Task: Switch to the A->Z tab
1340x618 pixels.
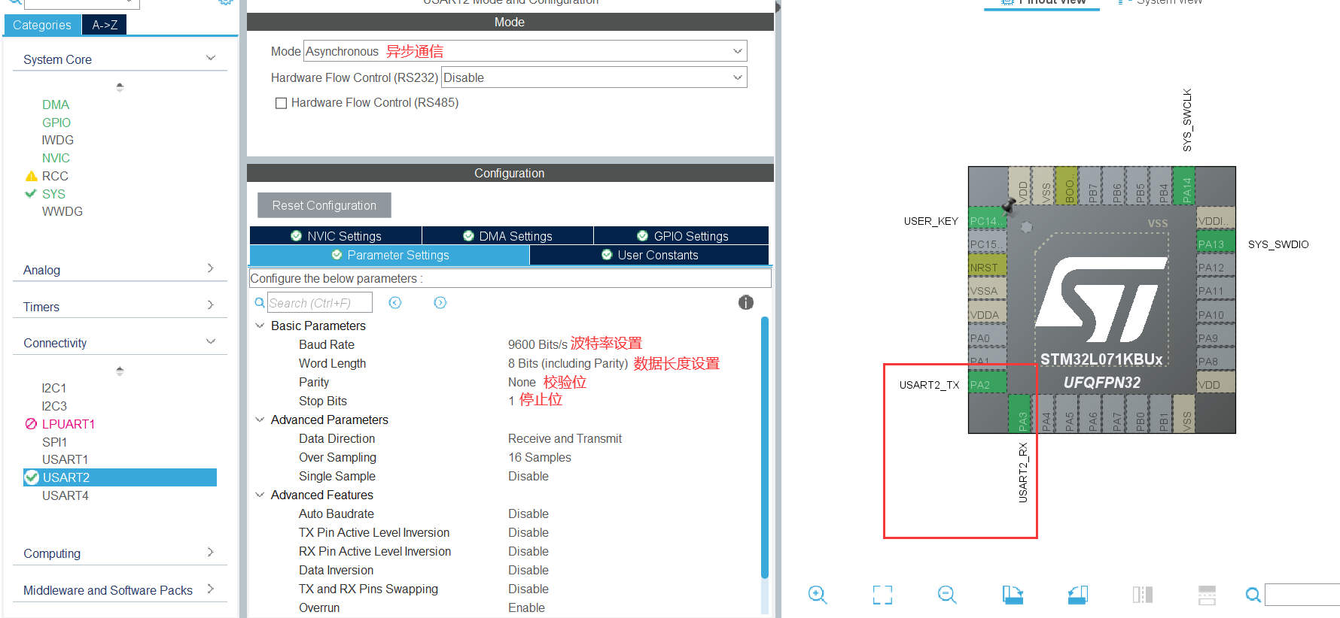Action: pyautogui.click(x=105, y=25)
